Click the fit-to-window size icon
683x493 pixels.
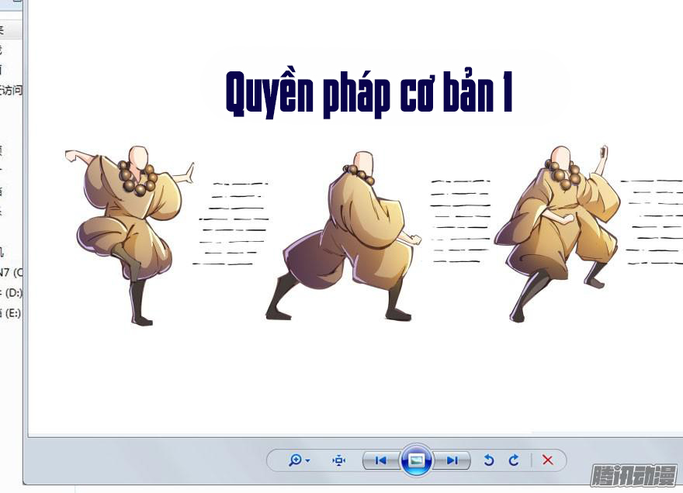click(339, 460)
